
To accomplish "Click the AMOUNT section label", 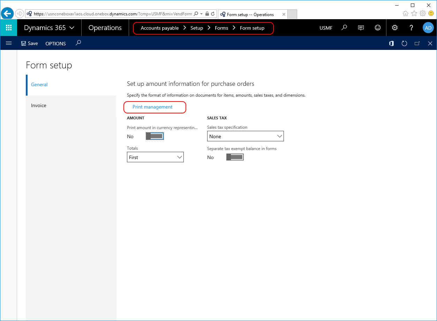I will tap(136, 118).
